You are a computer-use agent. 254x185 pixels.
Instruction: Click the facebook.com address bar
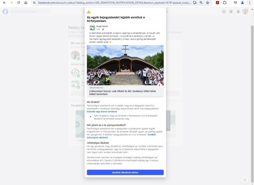point(115,3)
